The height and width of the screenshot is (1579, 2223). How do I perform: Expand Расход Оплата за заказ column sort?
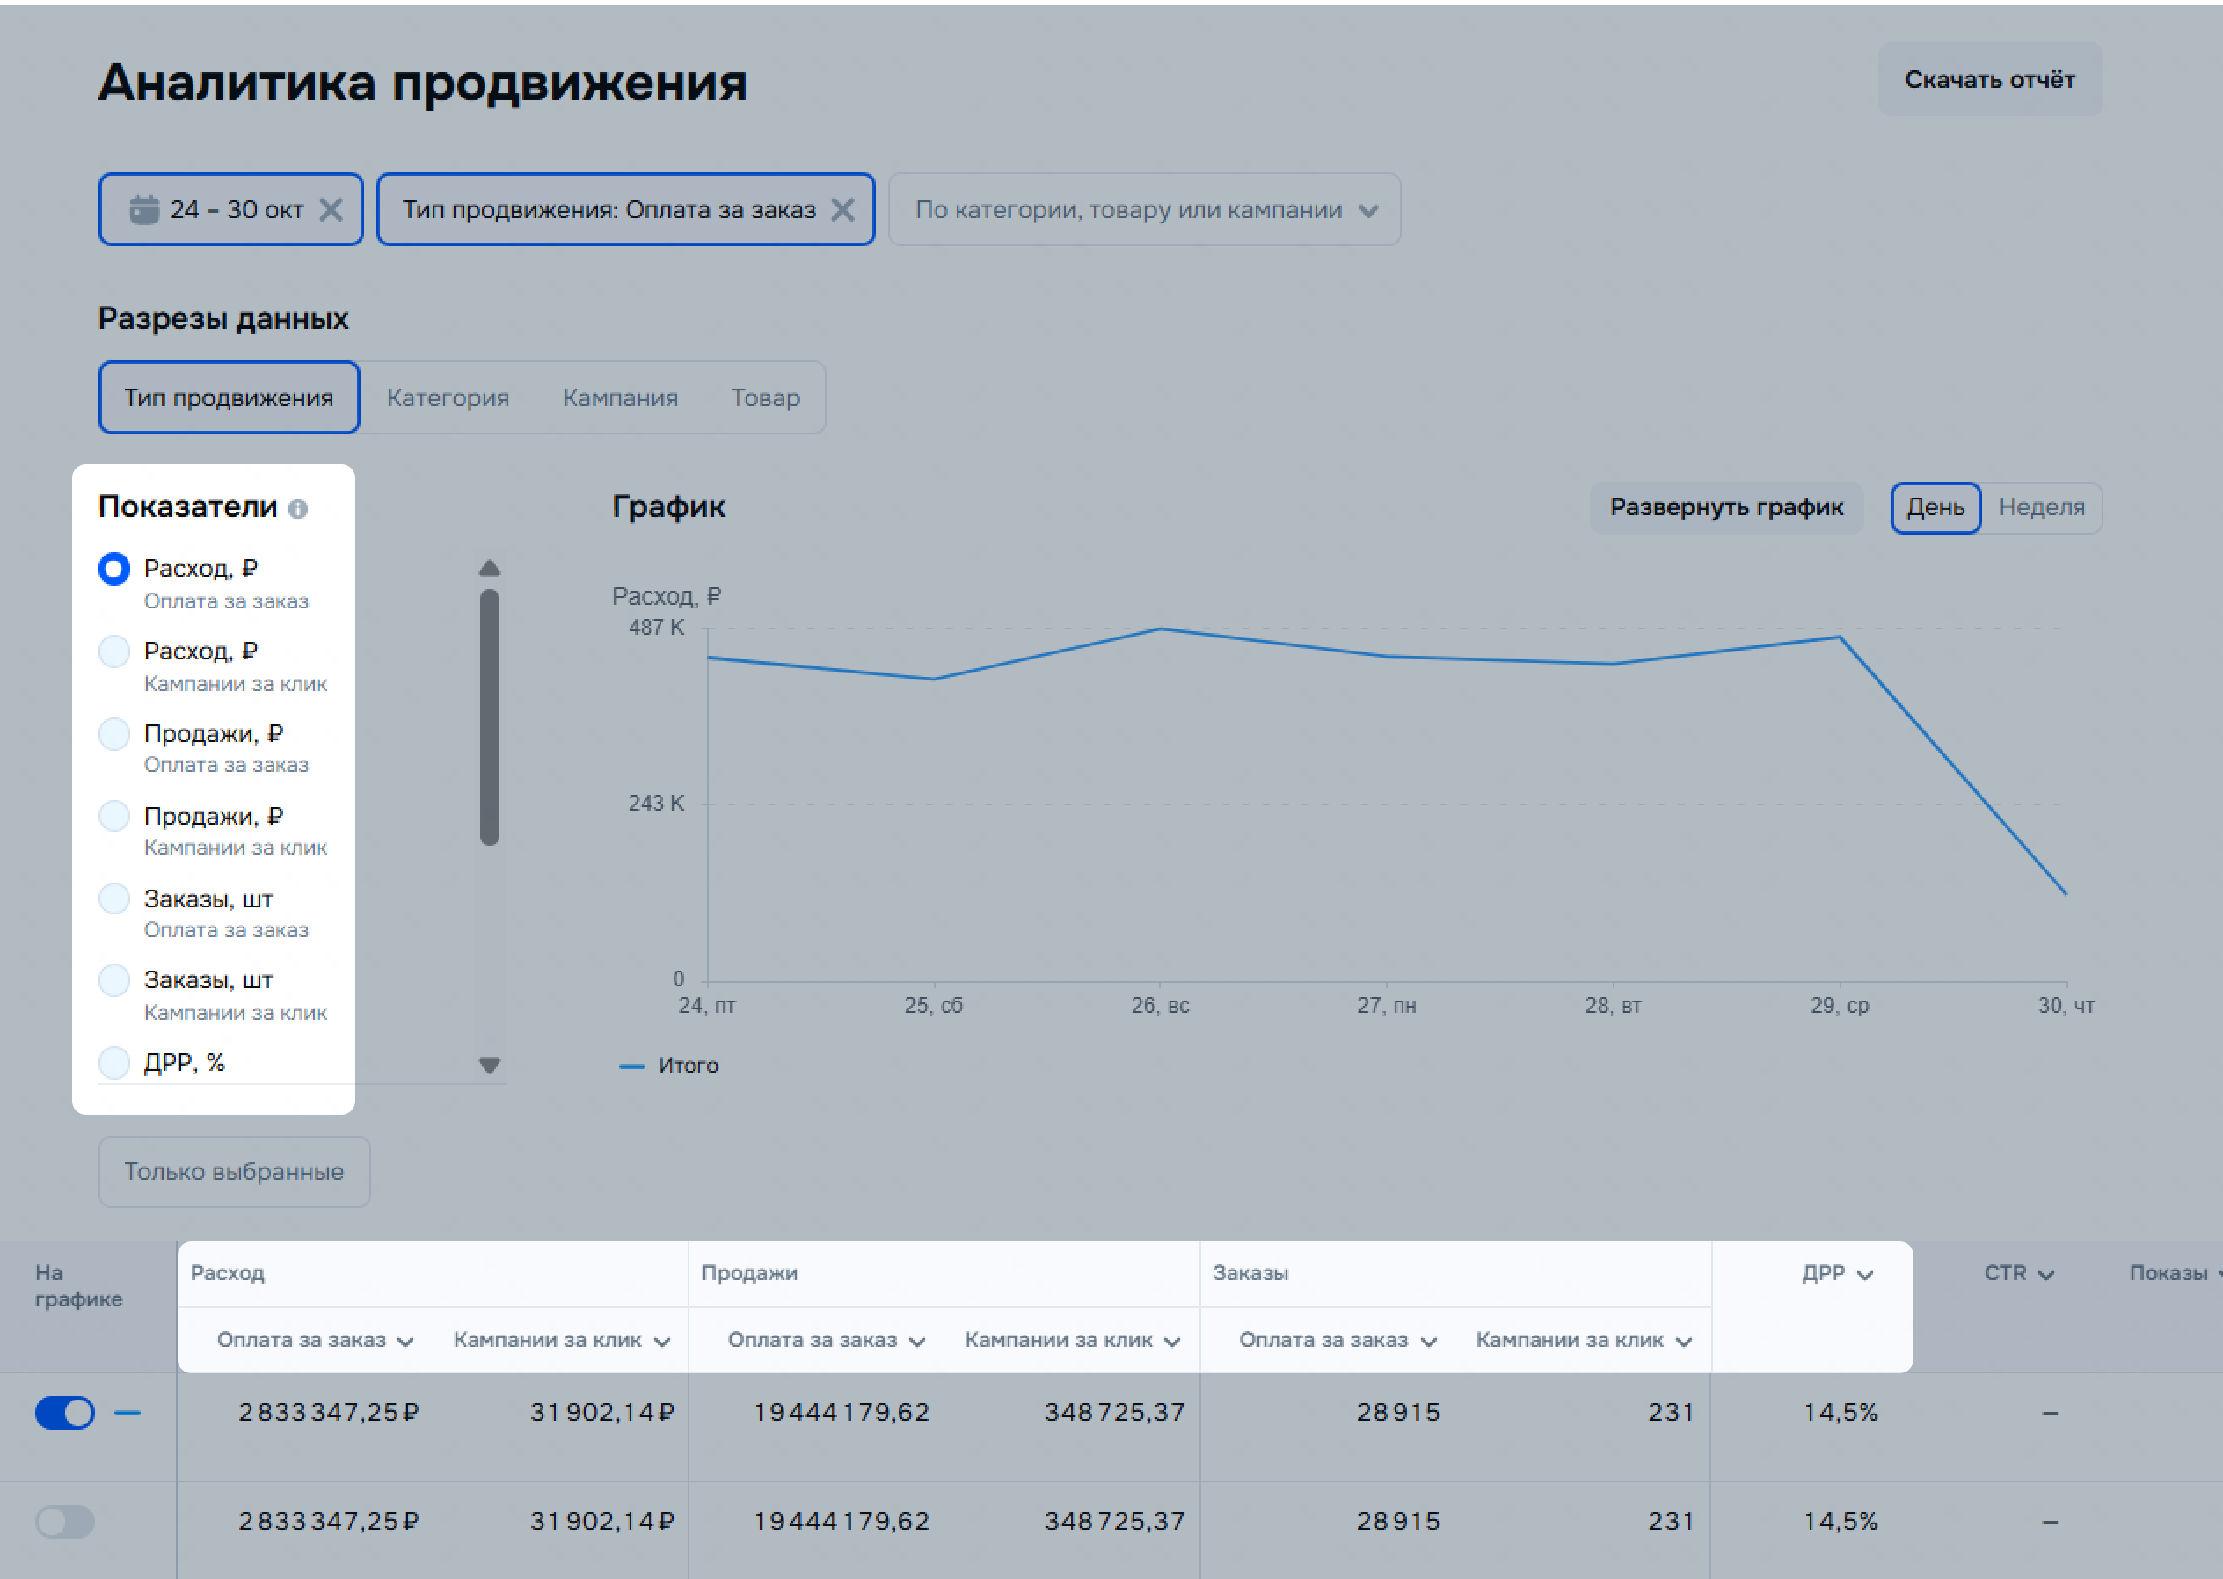tap(405, 1342)
